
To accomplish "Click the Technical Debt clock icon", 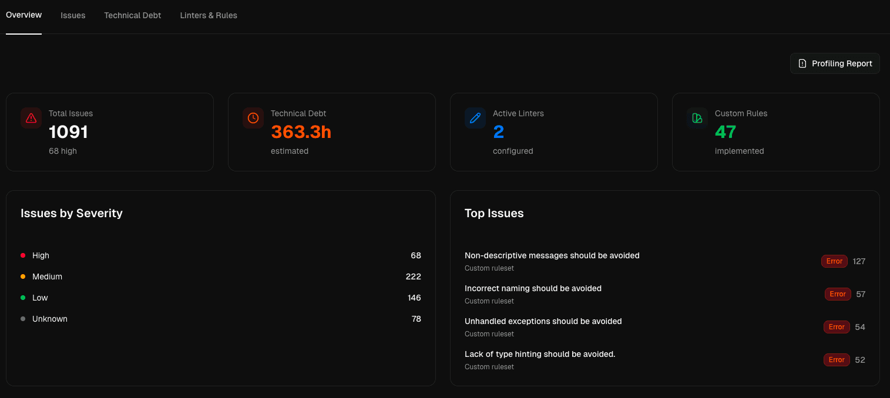I will click(x=253, y=118).
